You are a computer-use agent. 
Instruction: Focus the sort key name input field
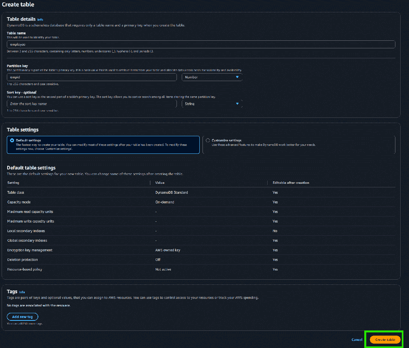92,104
